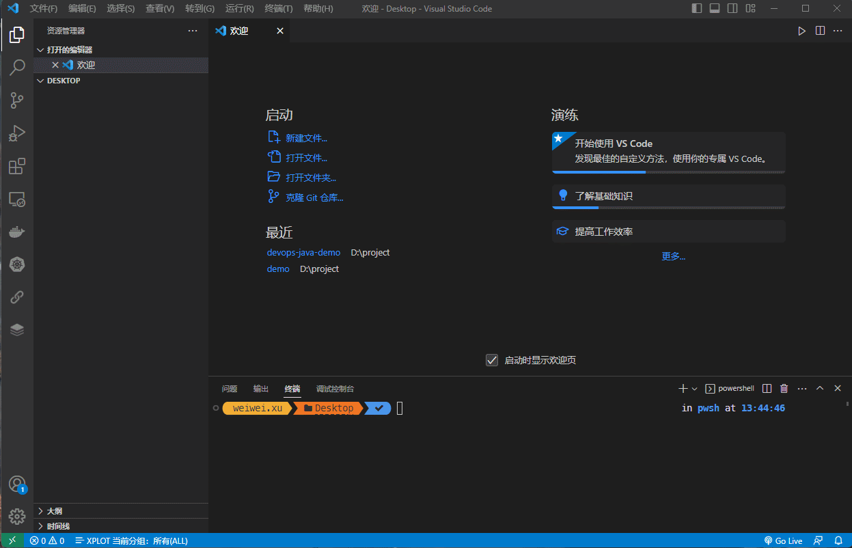
Task: Maximize the panel with up chevron
Action: (x=820, y=388)
